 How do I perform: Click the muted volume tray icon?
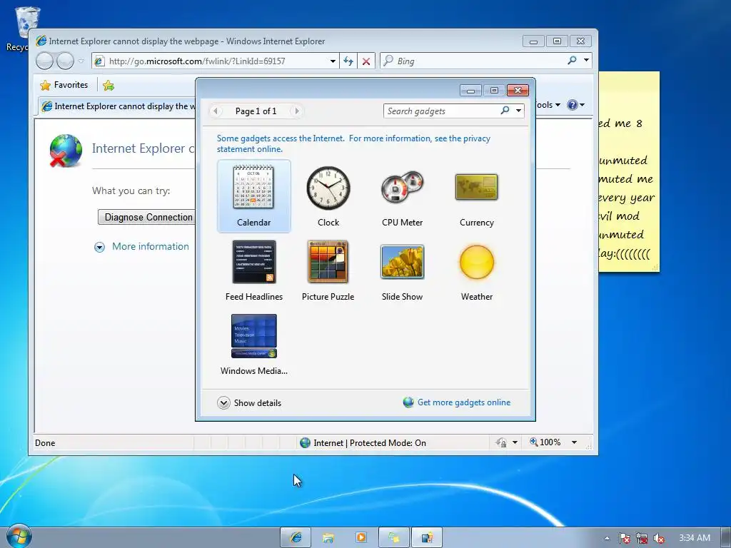(659, 538)
